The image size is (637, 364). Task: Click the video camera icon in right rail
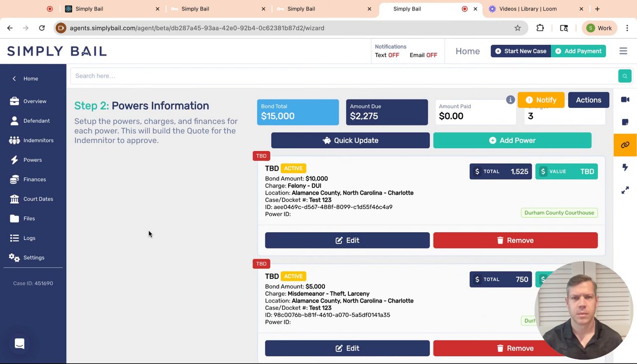pos(625,99)
